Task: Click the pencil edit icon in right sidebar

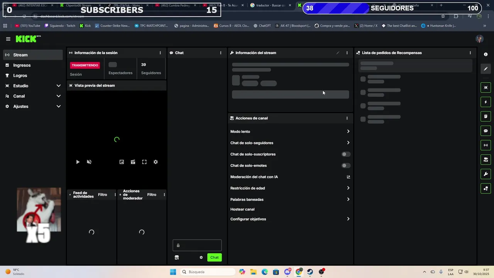Action: [x=486, y=69]
